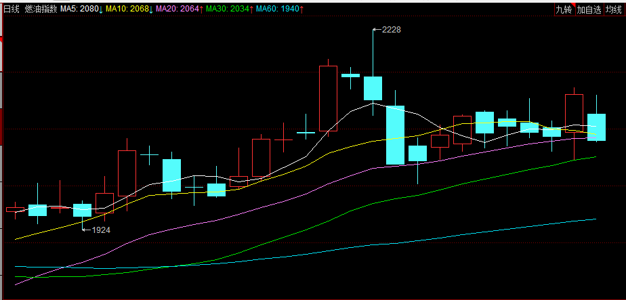
Task: Select the MA20: 2064 indicator label
Action: 180,9
